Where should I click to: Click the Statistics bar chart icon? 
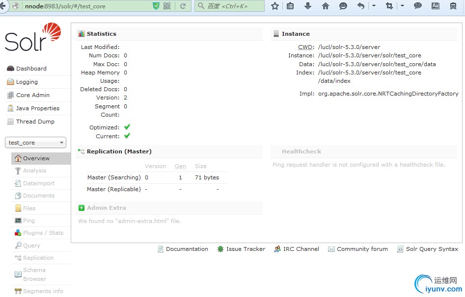click(81, 34)
